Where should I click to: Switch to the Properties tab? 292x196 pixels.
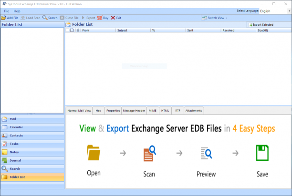(113, 111)
